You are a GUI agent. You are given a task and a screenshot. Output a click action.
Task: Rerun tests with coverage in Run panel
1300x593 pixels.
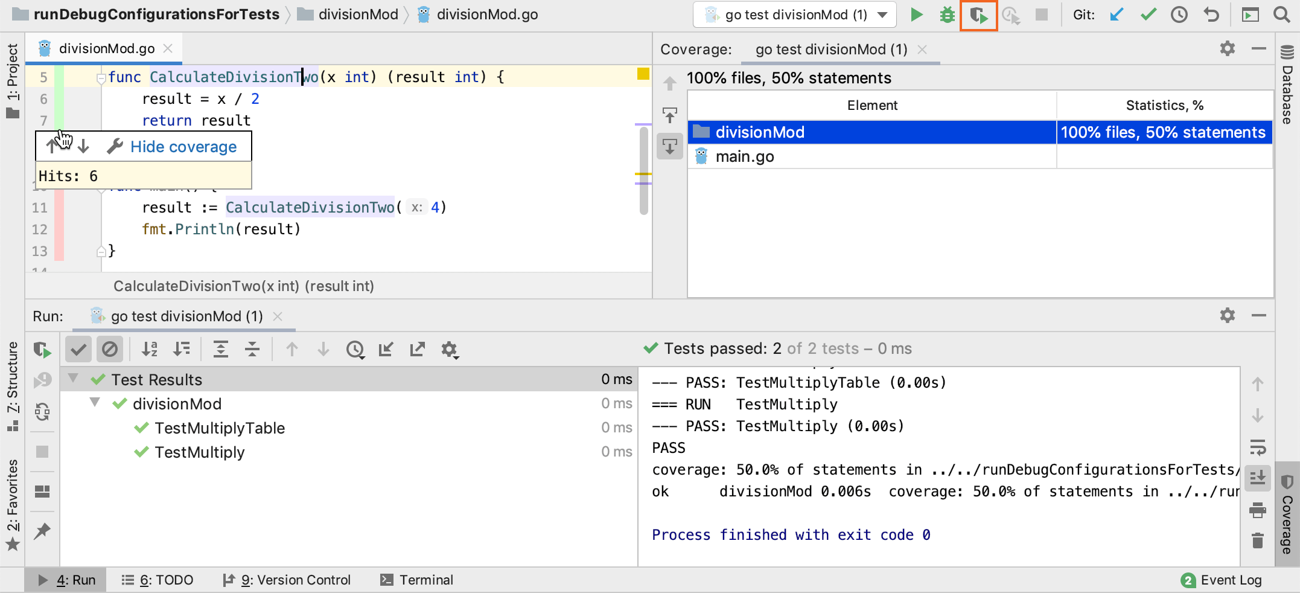42,350
